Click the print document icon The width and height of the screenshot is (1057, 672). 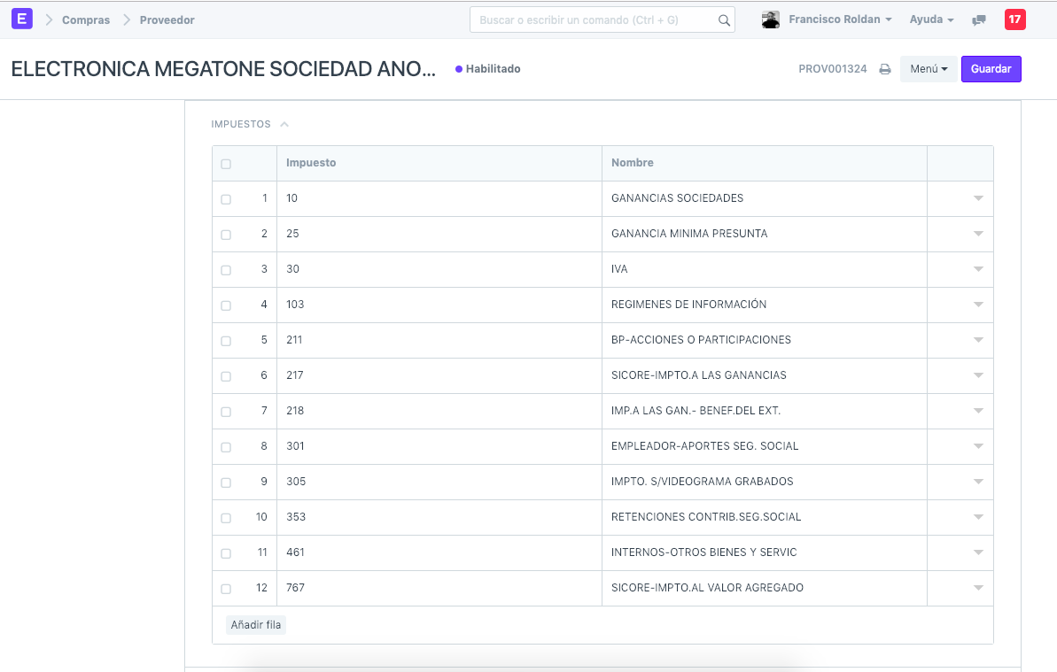pyautogui.click(x=885, y=69)
